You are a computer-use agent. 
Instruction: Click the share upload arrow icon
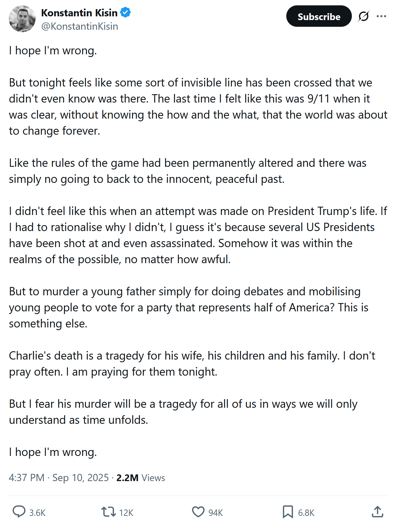tap(378, 512)
